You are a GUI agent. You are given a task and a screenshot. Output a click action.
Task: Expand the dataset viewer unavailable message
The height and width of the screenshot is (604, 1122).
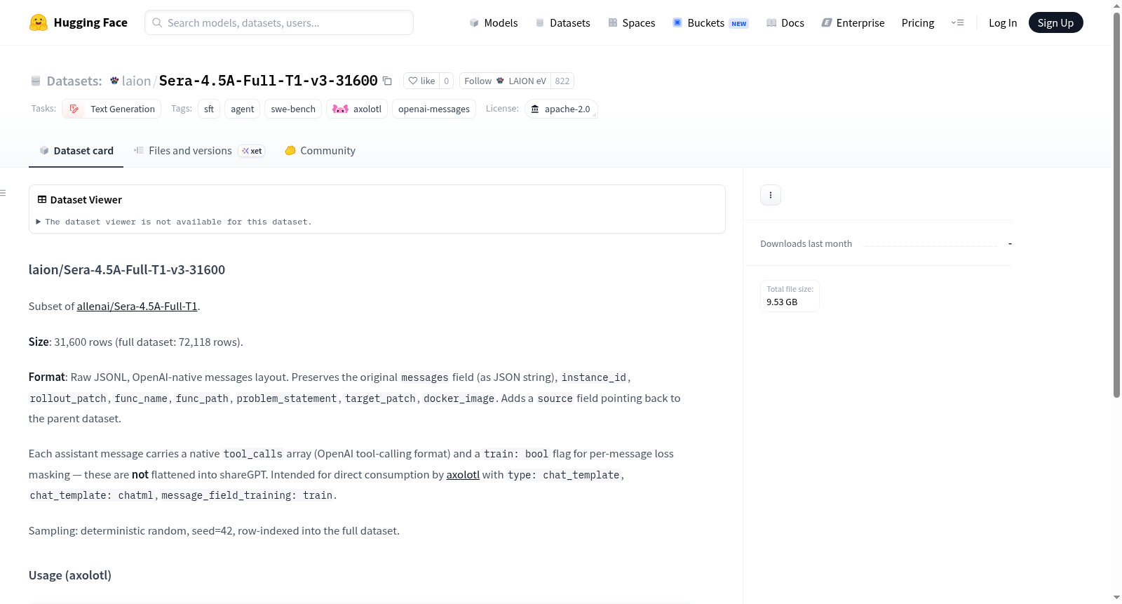point(175,222)
